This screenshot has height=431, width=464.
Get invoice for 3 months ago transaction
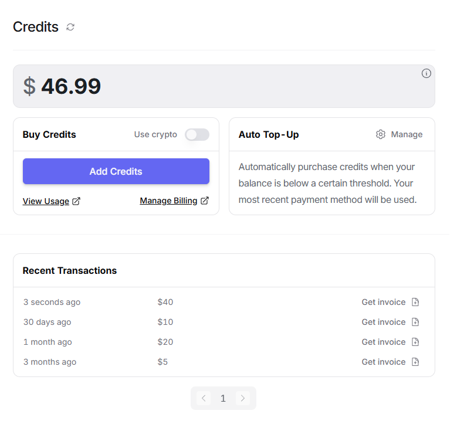pyautogui.click(x=384, y=362)
